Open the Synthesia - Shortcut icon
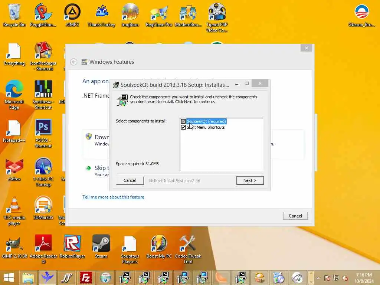Screen dimensions: 380x285 (43, 95)
